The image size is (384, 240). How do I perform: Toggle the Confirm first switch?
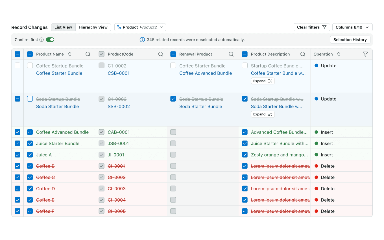(50, 40)
